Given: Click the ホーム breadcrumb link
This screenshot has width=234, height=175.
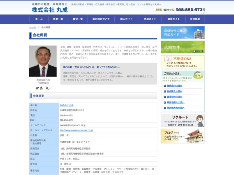Looking at the screenshot, I should (x=32, y=27).
